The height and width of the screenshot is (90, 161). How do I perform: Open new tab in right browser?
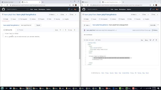click(x=123, y=2)
